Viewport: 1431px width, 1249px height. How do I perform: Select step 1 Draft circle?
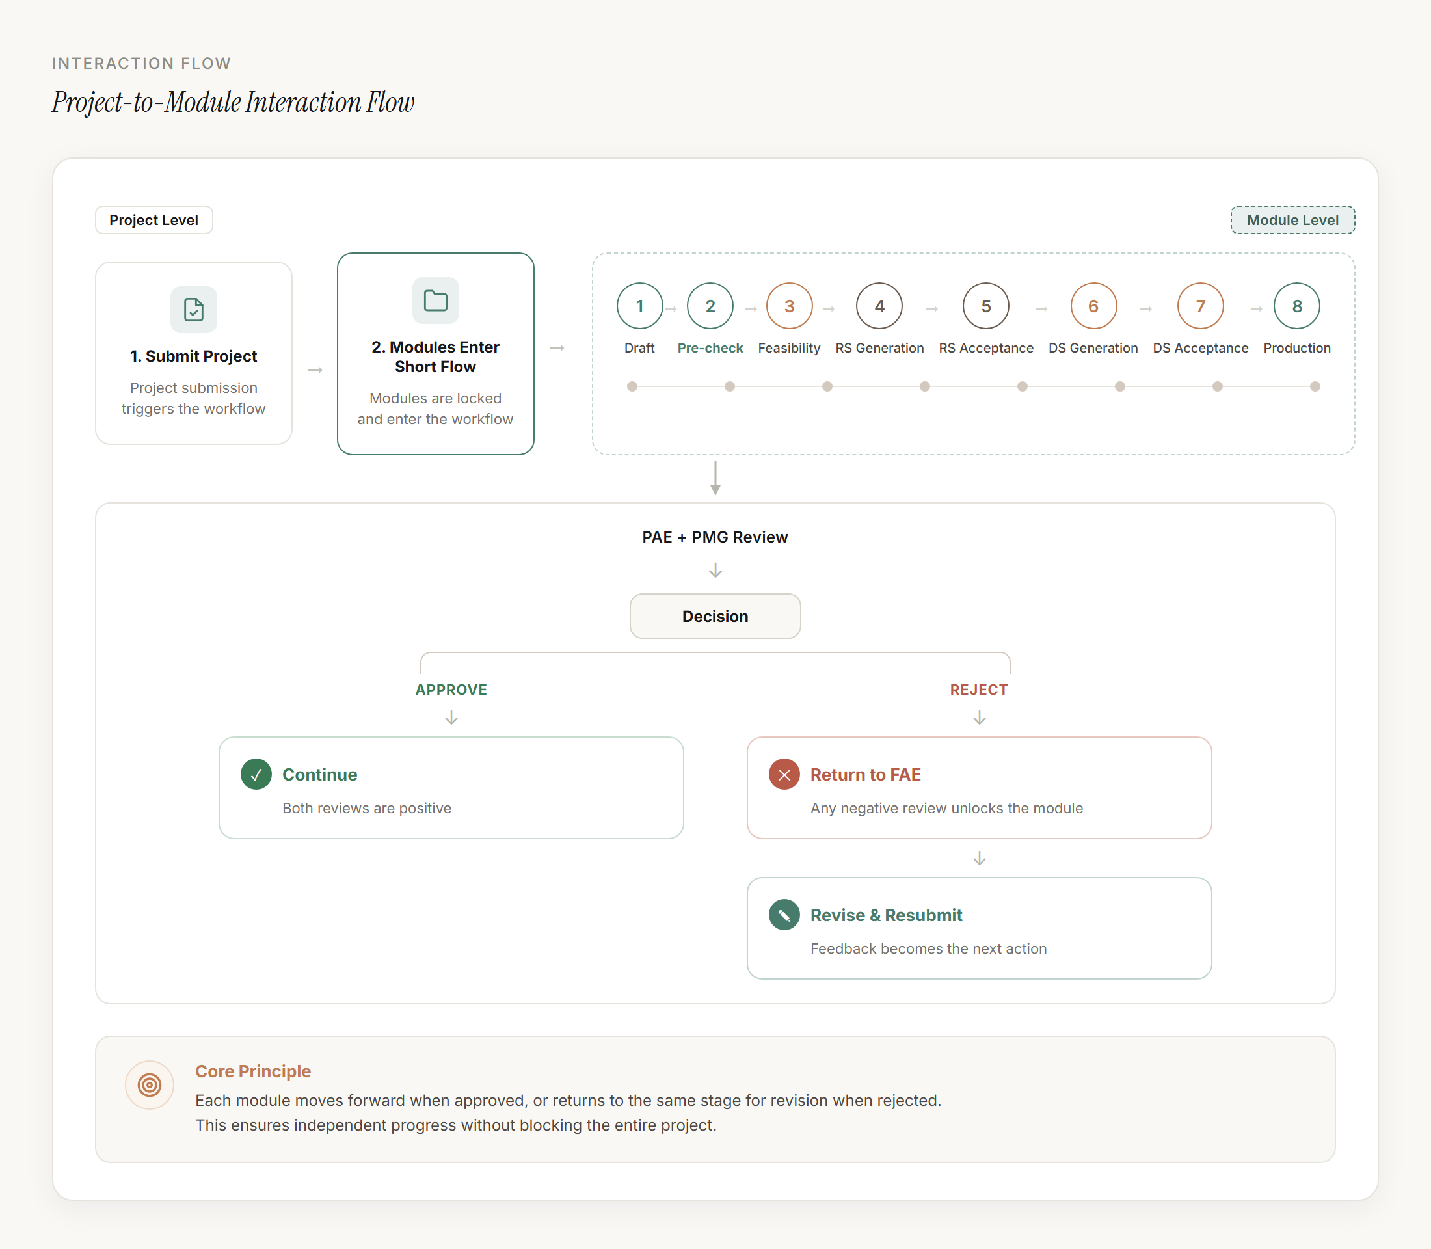(x=639, y=306)
